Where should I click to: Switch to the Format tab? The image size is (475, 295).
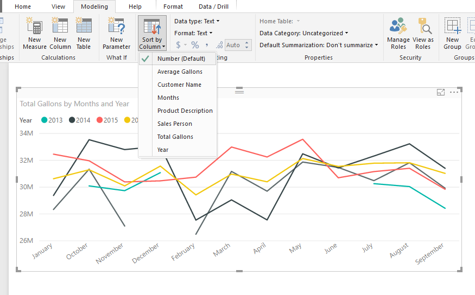pos(173,7)
